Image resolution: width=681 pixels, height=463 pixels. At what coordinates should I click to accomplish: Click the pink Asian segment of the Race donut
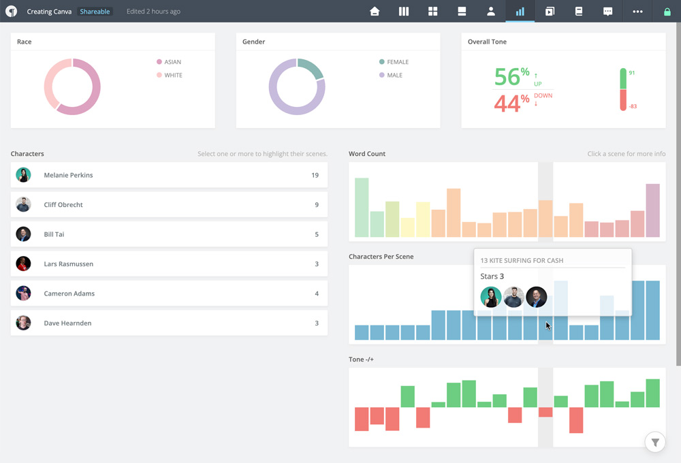click(95, 93)
